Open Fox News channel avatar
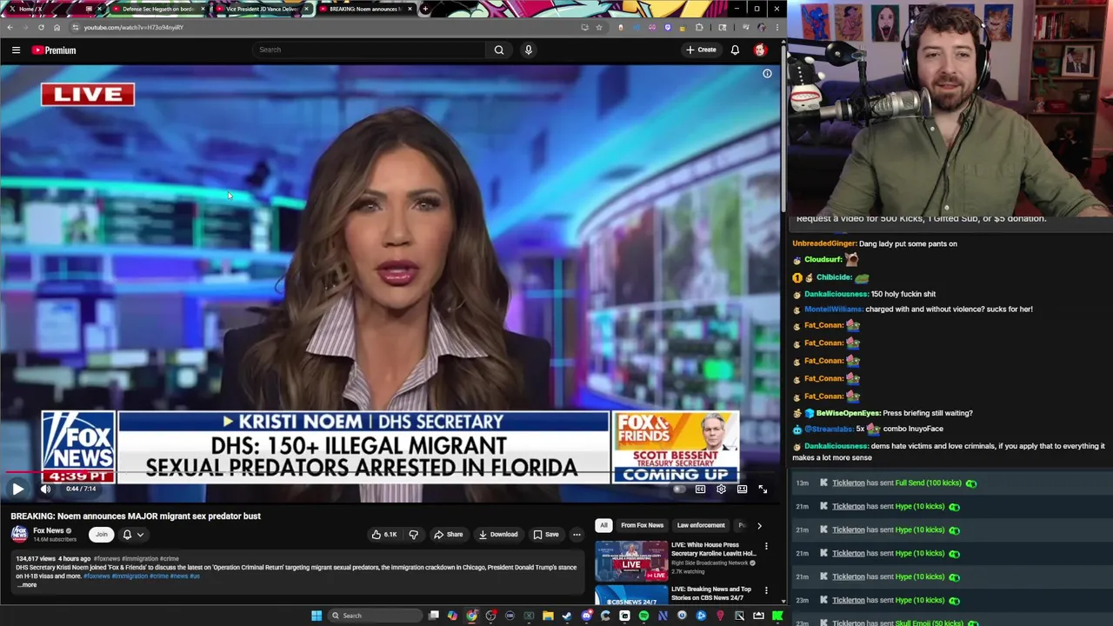This screenshot has width=1113, height=626. 19,535
